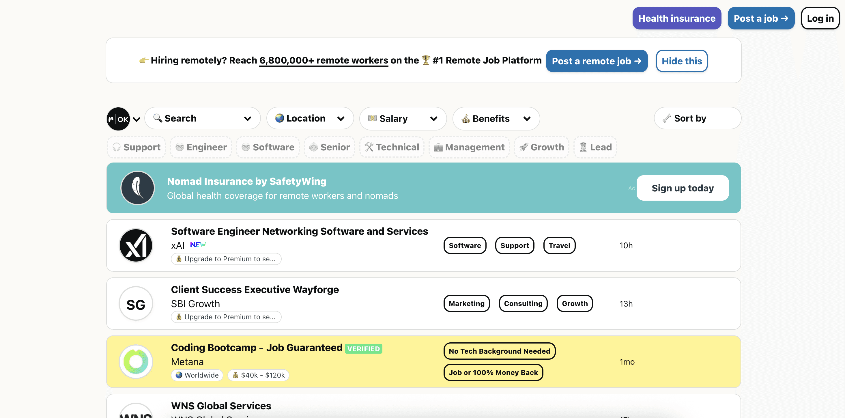Screen dimensions: 845x418
Task: Toggle the Management filter
Action: coord(469,147)
